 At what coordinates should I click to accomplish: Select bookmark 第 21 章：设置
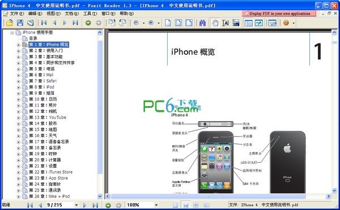coord(42,166)
